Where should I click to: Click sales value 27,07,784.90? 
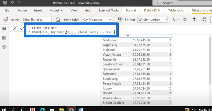(x=141, y=89)
